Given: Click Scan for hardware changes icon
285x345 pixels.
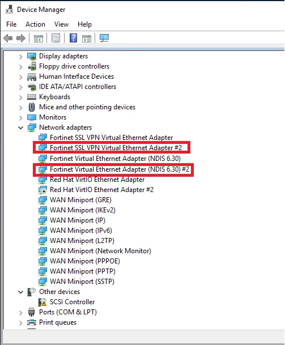Looking at the screenshot, I should click(104, 39).
